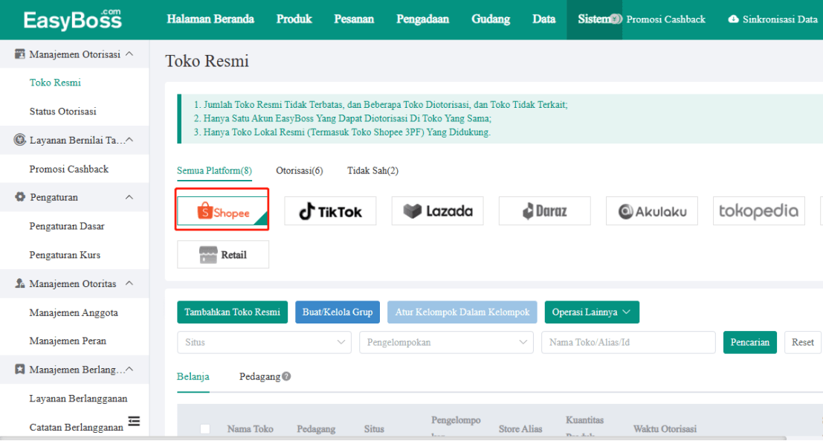Click the Pencarian search button
Viewport: 823px width, 441px height.
click(749, 342)
